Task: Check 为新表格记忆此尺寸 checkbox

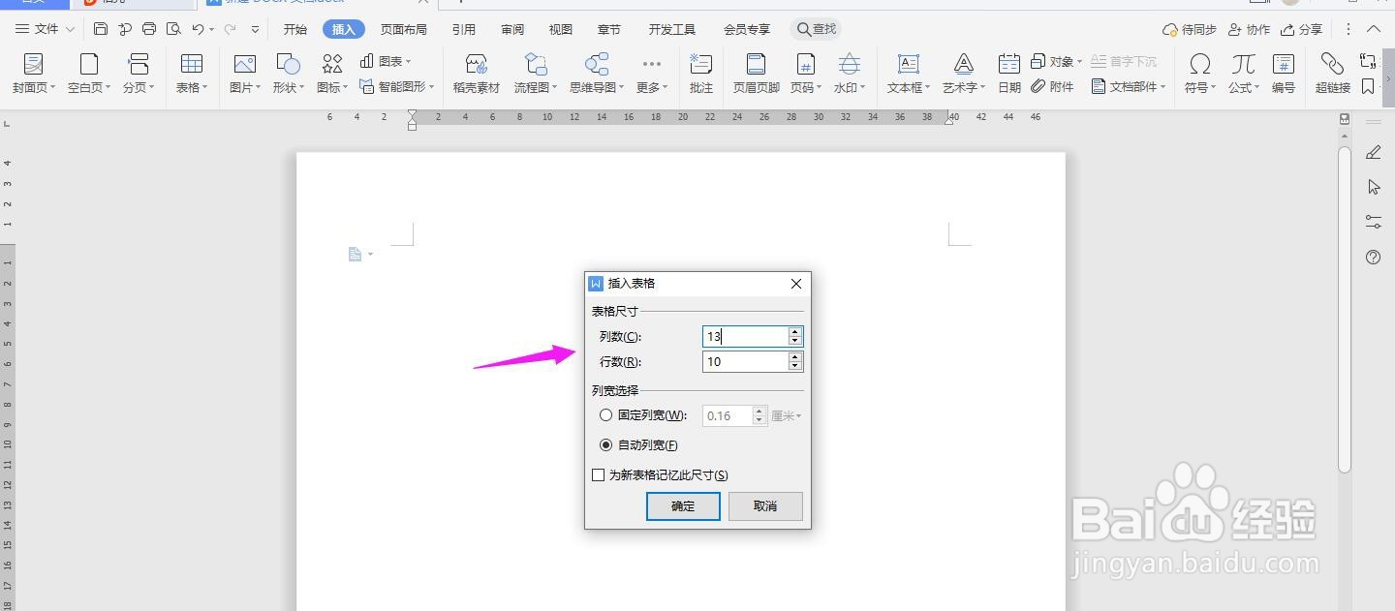Action: 599,475
